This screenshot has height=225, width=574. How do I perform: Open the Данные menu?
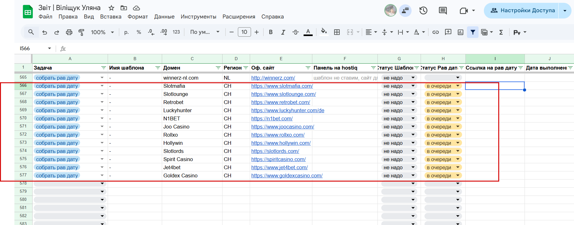tap(164, 17)
